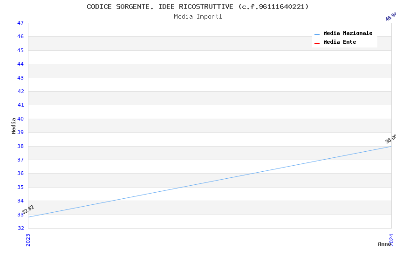Click the Media y-axis title
The width and height of the screenshot is (396, 256).
tap(14, 126)
